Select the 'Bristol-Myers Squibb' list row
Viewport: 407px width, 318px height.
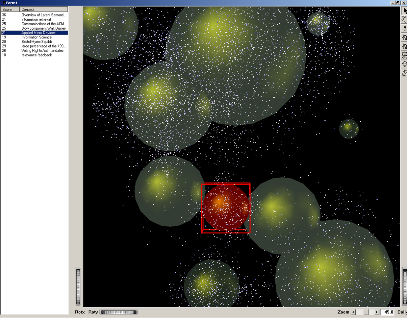point(37,42)
